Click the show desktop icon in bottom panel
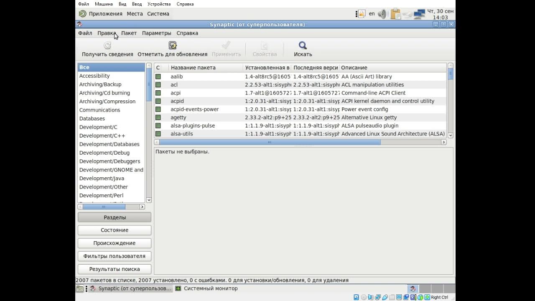535x301 pixels. tap(80, 288)
